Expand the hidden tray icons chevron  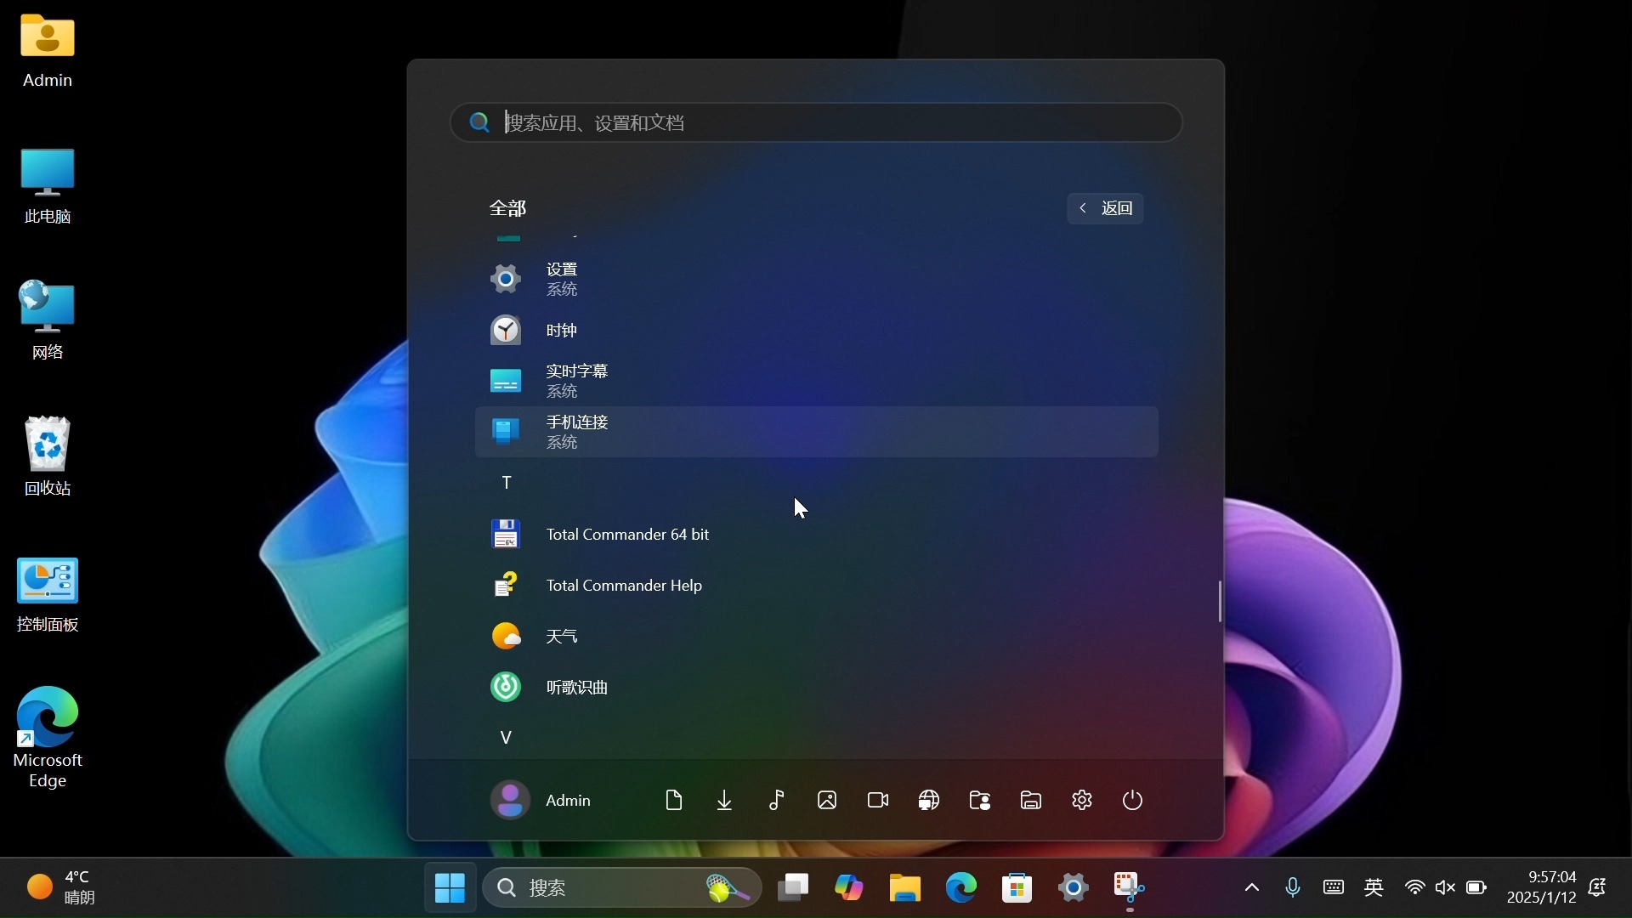click(1251, 887)
